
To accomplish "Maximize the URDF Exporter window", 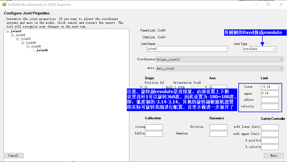I will coord(268,4).
